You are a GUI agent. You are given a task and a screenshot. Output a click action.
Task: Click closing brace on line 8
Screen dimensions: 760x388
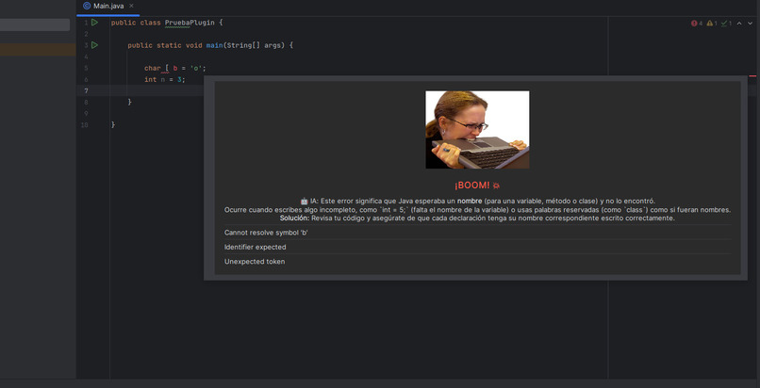point(129,102)
